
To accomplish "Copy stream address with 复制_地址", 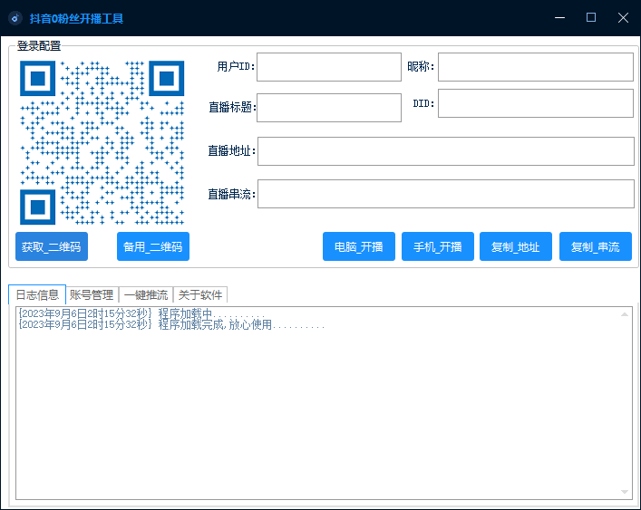I will tap(516, 246).
